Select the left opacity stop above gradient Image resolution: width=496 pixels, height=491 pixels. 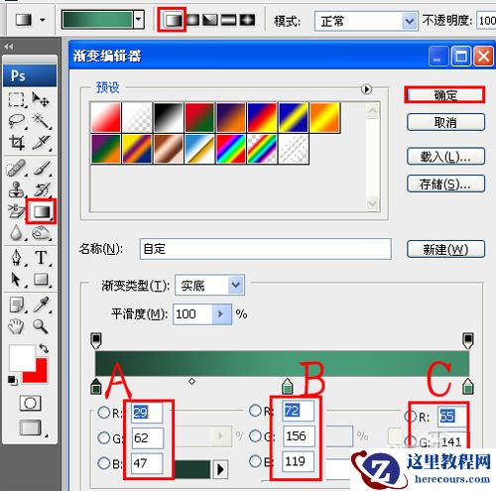pos(96,340)
